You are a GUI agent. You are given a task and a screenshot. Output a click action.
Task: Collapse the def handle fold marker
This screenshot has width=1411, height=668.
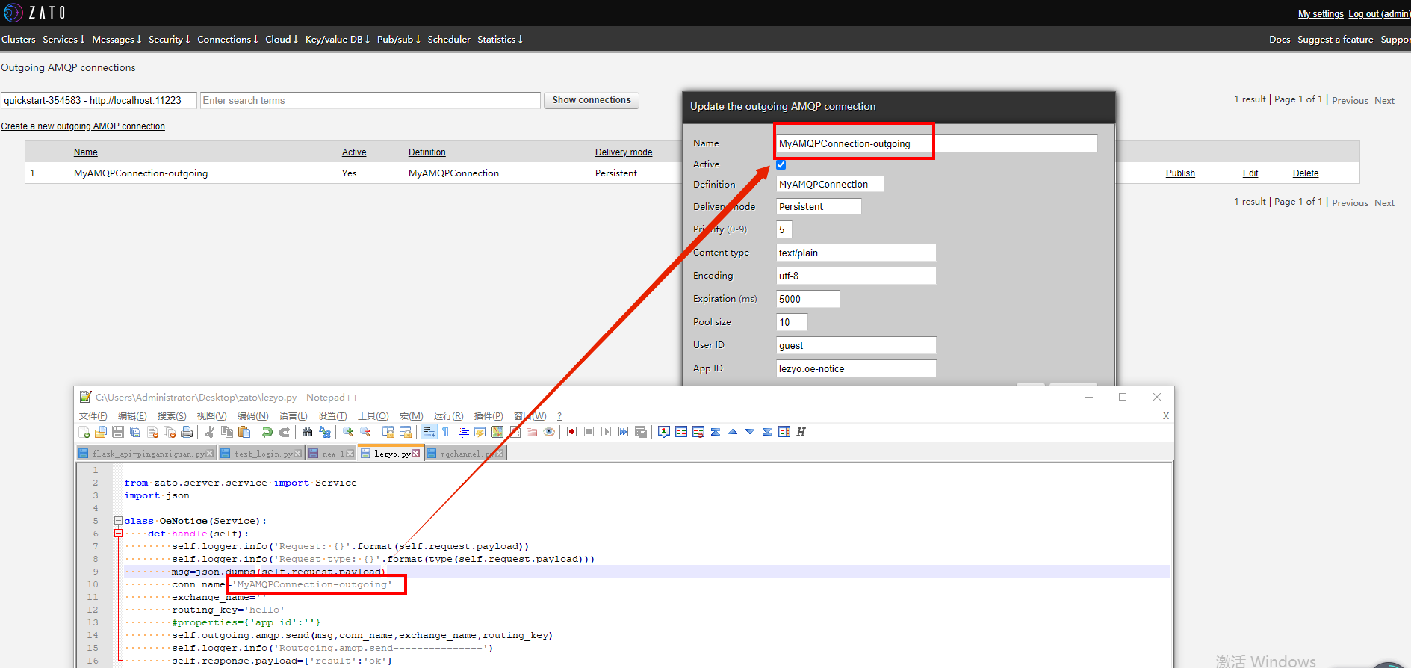click(118, 534)
